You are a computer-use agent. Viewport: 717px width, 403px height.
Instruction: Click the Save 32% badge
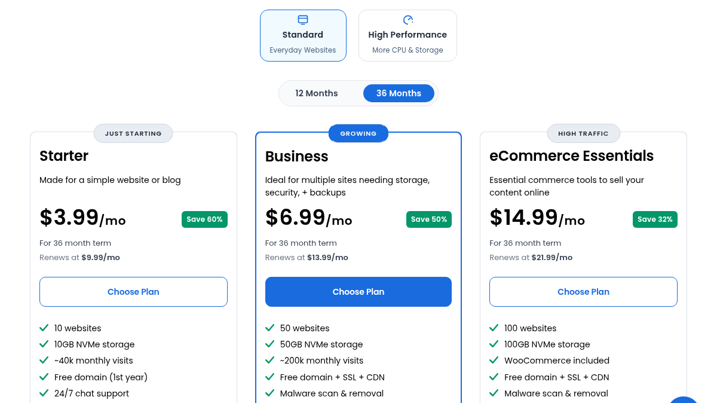pos(655,219)
